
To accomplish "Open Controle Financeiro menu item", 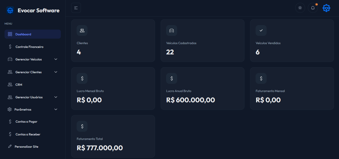I will click(29, 47).
